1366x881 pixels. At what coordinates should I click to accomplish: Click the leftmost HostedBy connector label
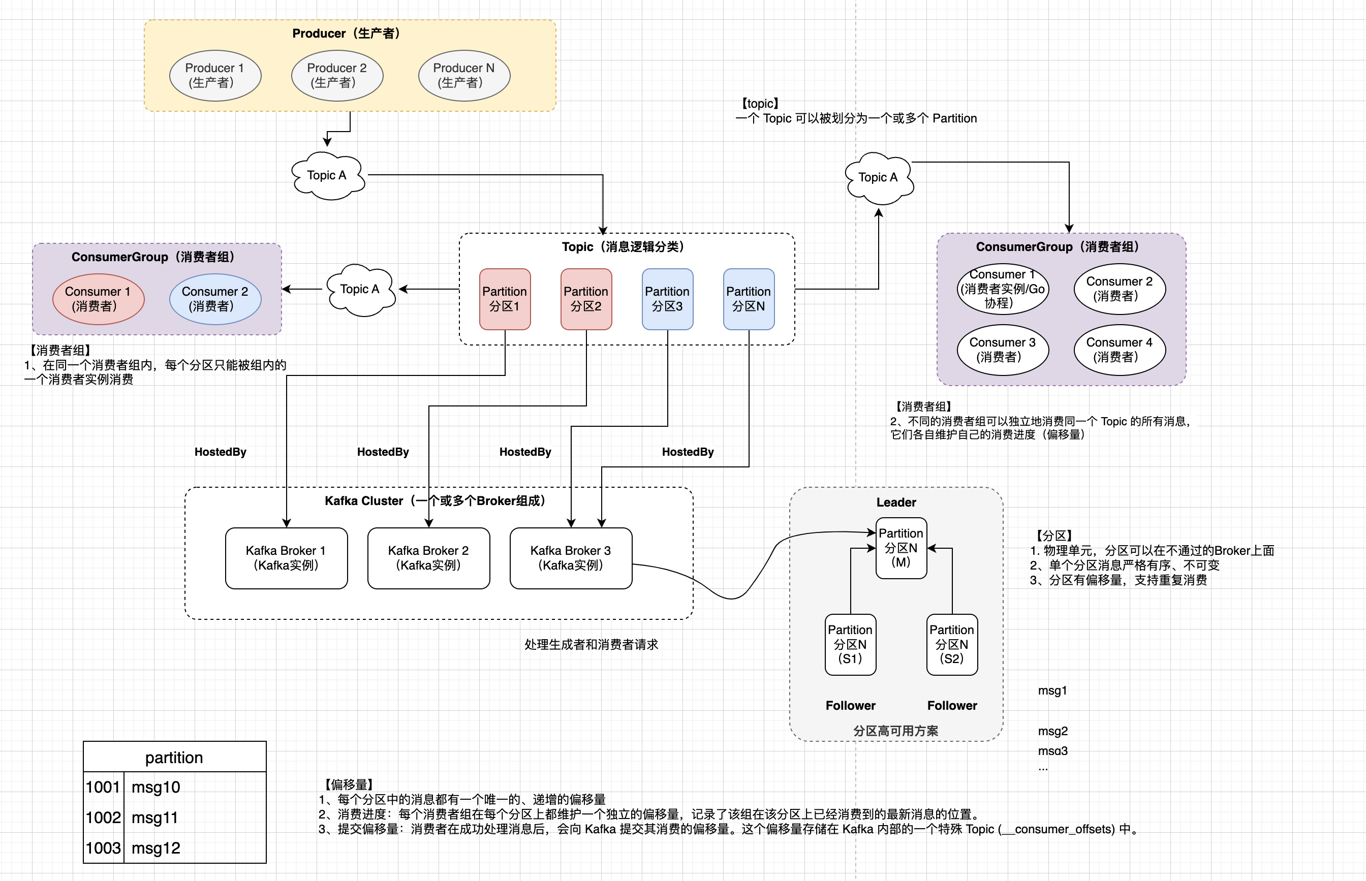coord(220,452)
